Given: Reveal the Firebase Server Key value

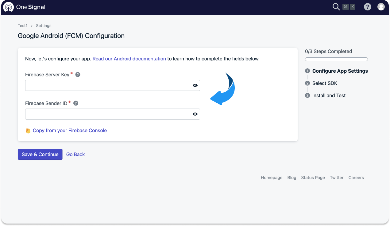Looking at the screenshot, I should point(195,86).
